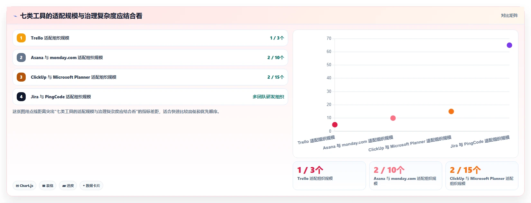Select the Chart.js tag chip
Screen dimensions: 531x203
24,186
